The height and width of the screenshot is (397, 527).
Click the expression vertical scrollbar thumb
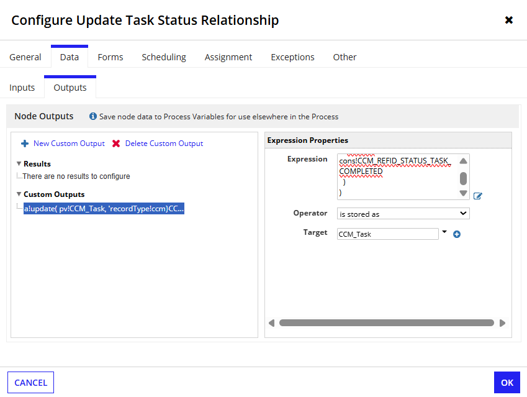click(463, 179)
